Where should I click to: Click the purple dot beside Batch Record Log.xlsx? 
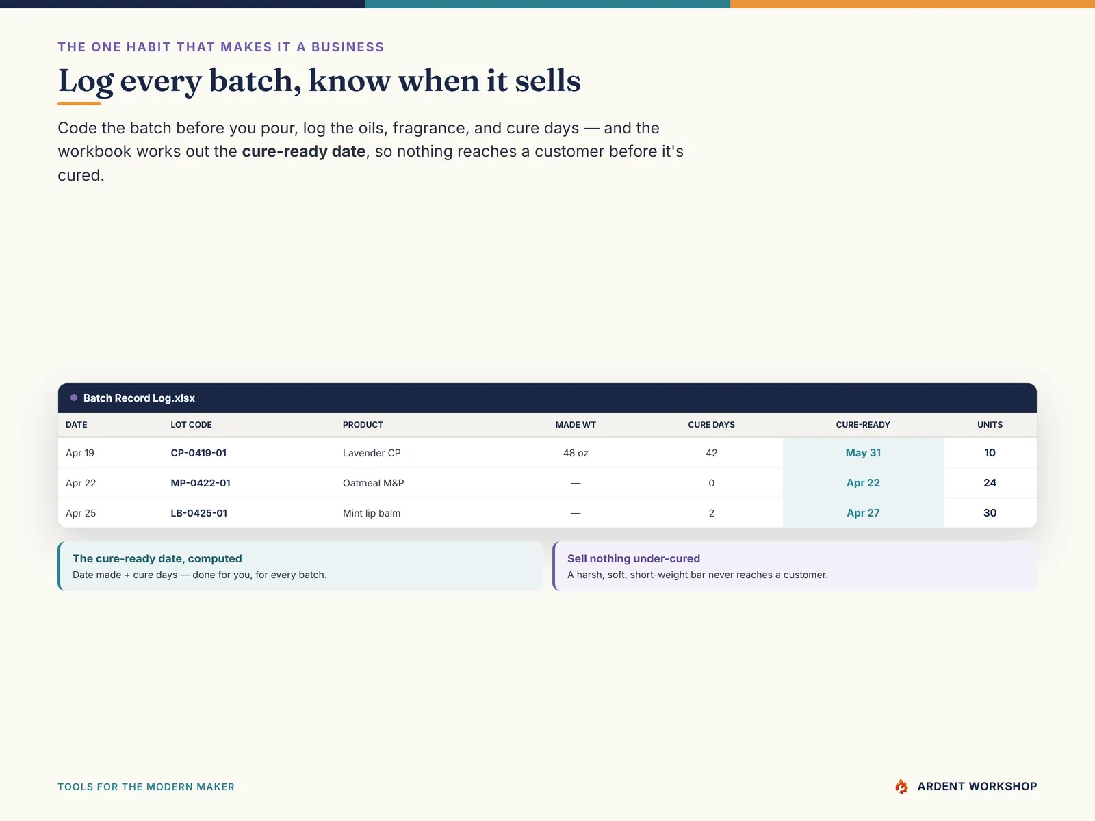click(x=74, y=398)
